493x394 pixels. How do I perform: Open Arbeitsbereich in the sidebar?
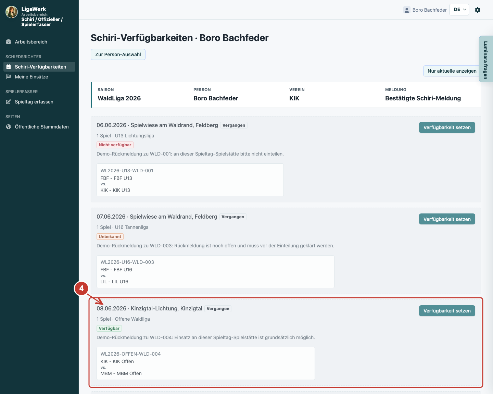(39, 42)
